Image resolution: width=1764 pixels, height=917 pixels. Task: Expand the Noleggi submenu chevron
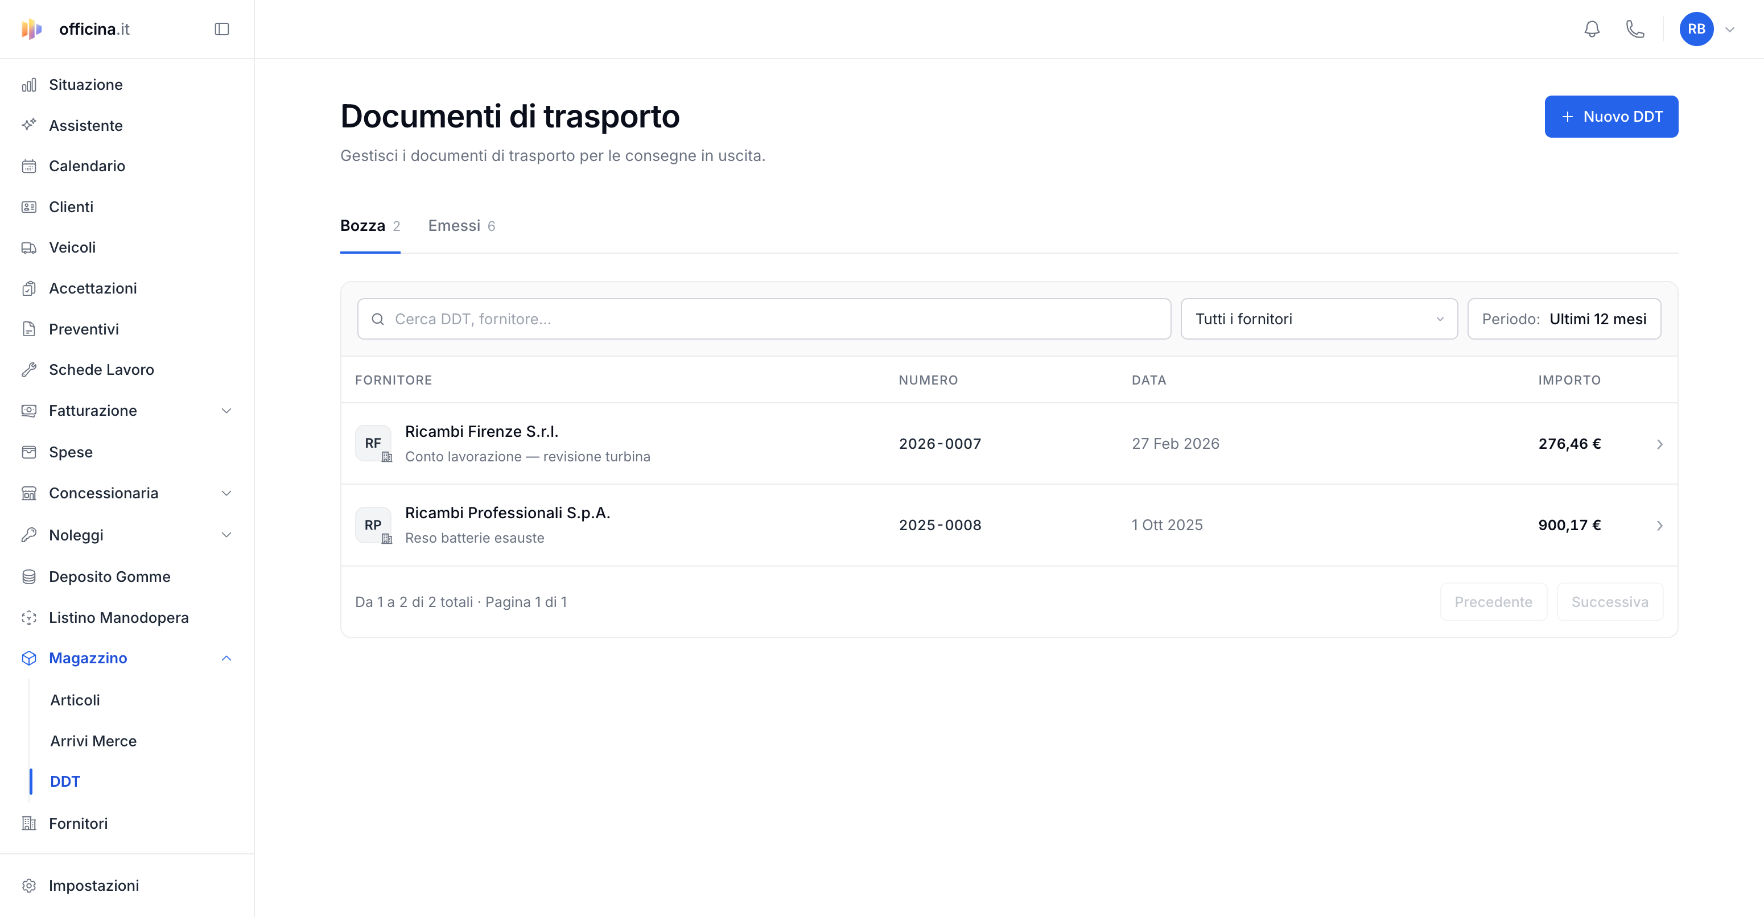click(x=226, y=535)
